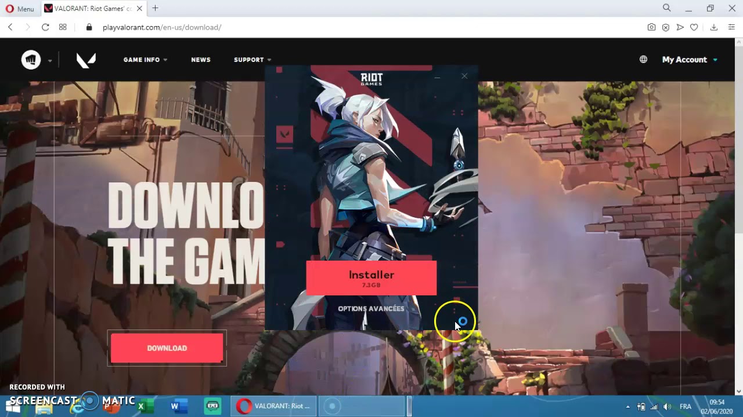Open Opera Speed Dial start page
The width and height of the screenshot is (743, 417).
[x=63, y=27]
